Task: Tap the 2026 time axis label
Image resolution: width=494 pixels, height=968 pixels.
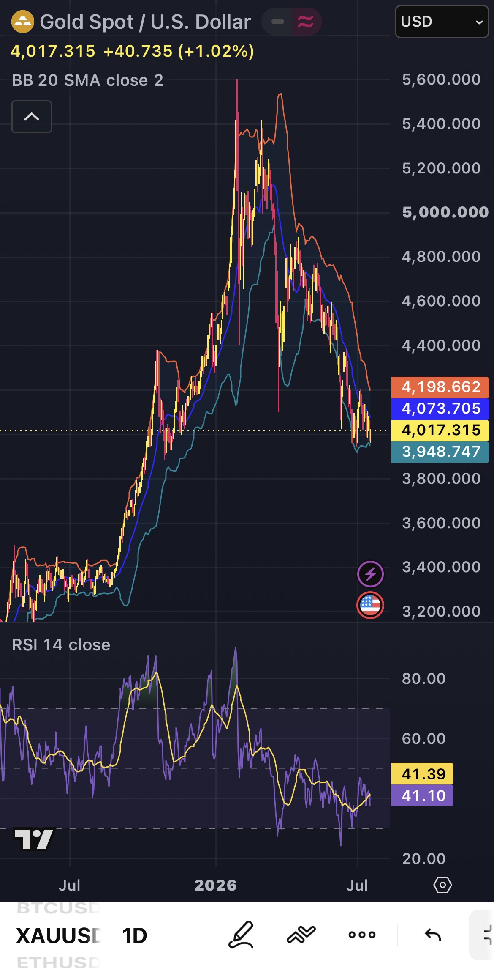Action: 215,885
